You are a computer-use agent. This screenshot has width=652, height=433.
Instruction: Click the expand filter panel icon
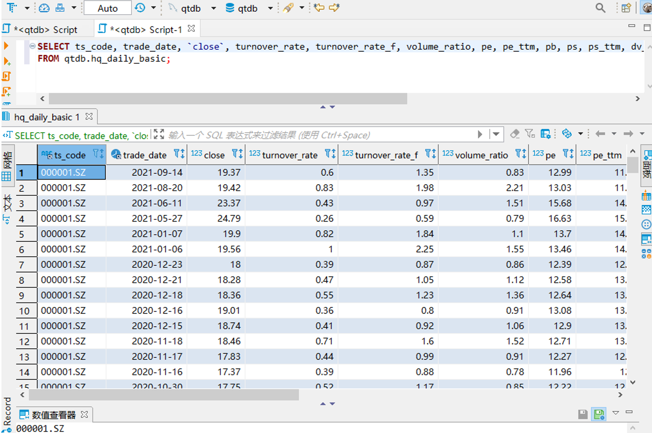pyautogui.click(x=159, y=134)
